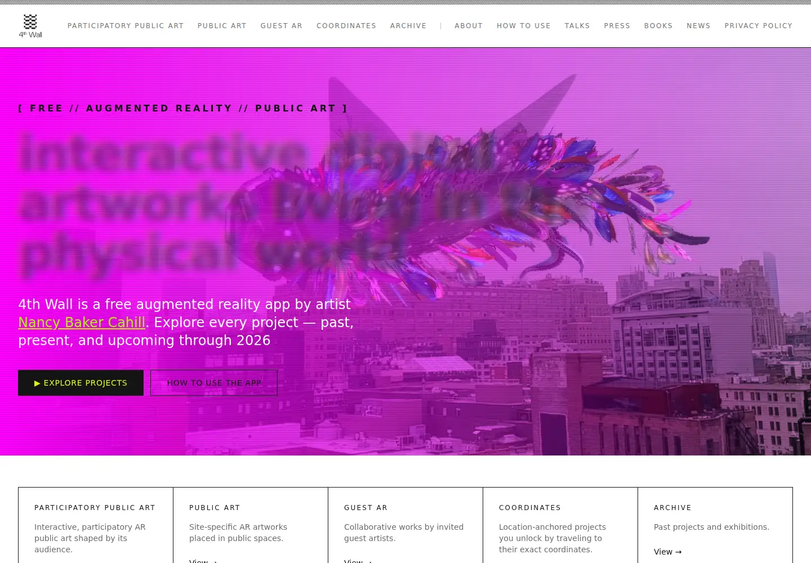Click 'Interactive, participatory AR public art' description
This screenshot has width=811, height=563.
[x=90, y=538]
